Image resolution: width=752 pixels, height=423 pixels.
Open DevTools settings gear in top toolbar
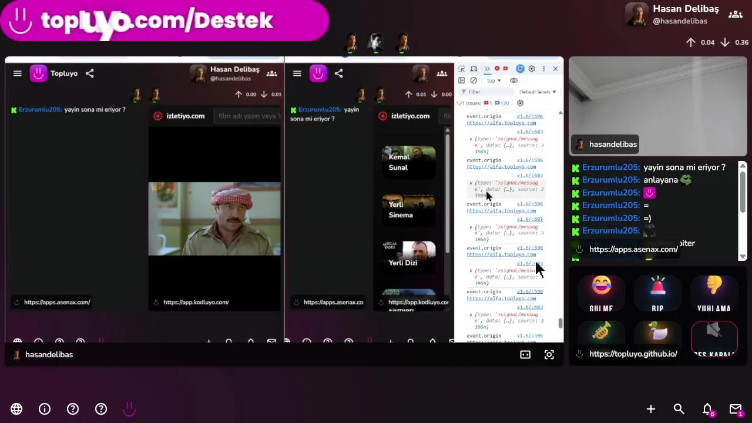pyautogui.click(x=532, y=69)
